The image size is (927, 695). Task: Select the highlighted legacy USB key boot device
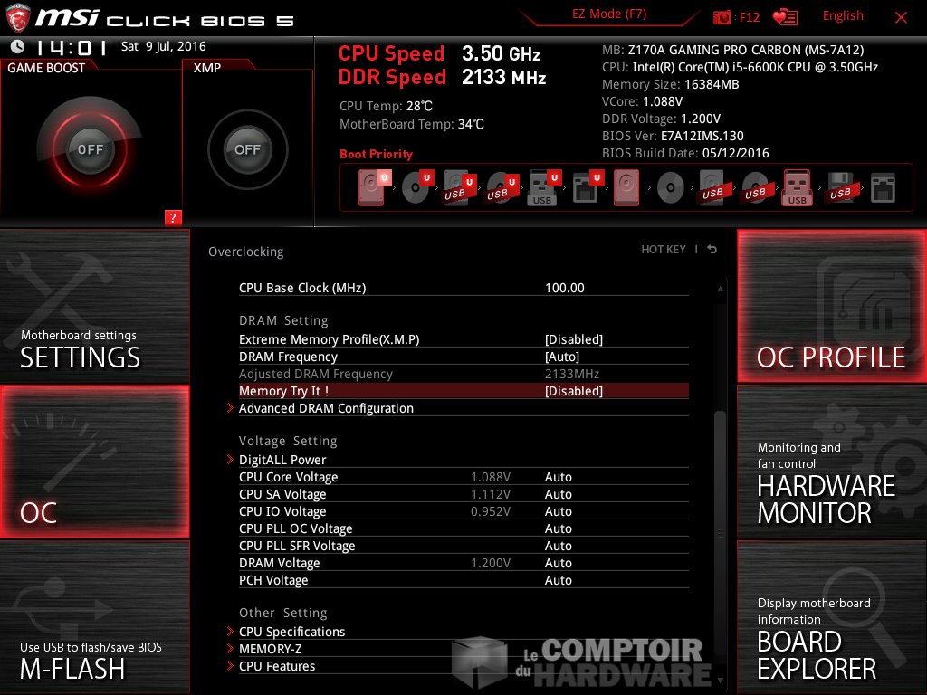coord(797,187)
